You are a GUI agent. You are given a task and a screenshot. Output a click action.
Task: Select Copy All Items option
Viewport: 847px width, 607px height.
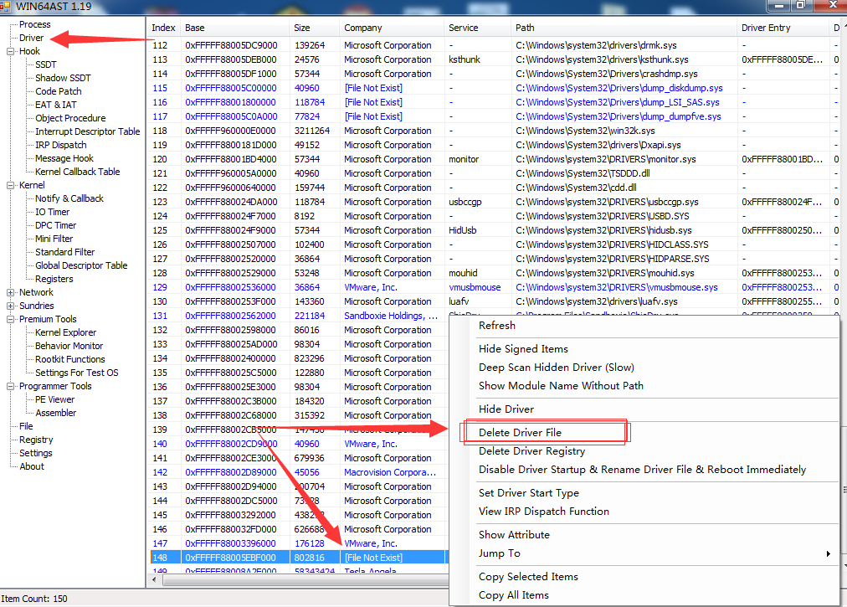tap(513, 595)
